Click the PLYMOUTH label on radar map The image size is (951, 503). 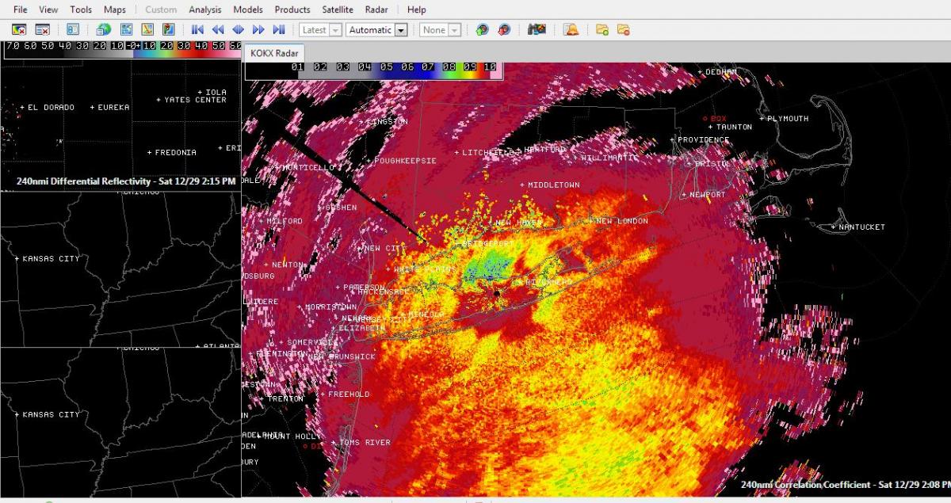(x=788, y=119)
